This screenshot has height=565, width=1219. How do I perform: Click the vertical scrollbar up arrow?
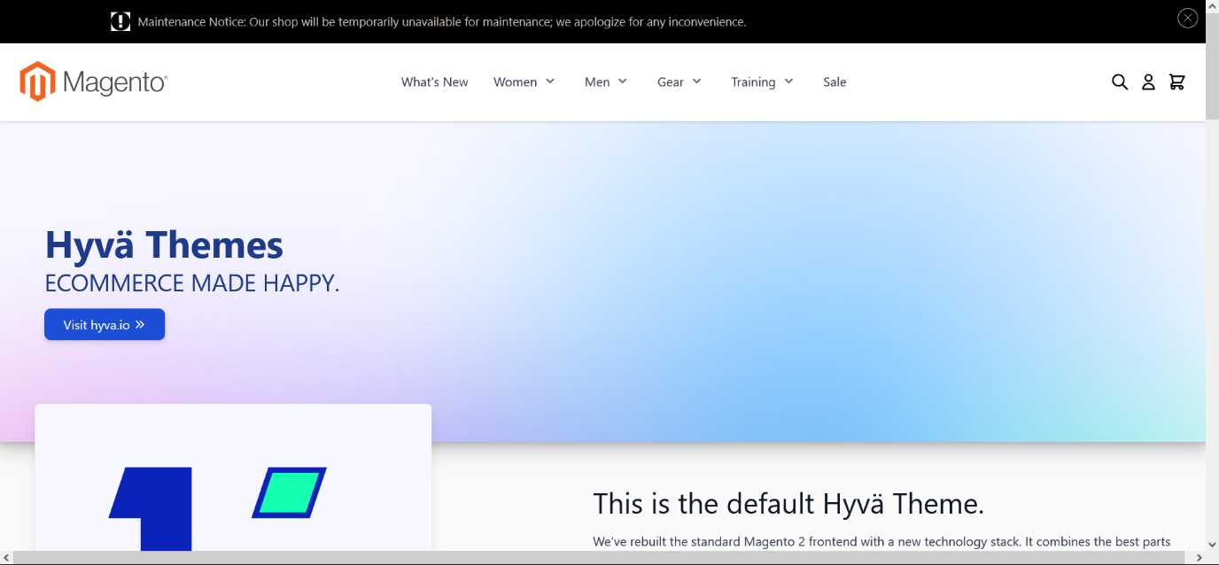[1212, 6]
